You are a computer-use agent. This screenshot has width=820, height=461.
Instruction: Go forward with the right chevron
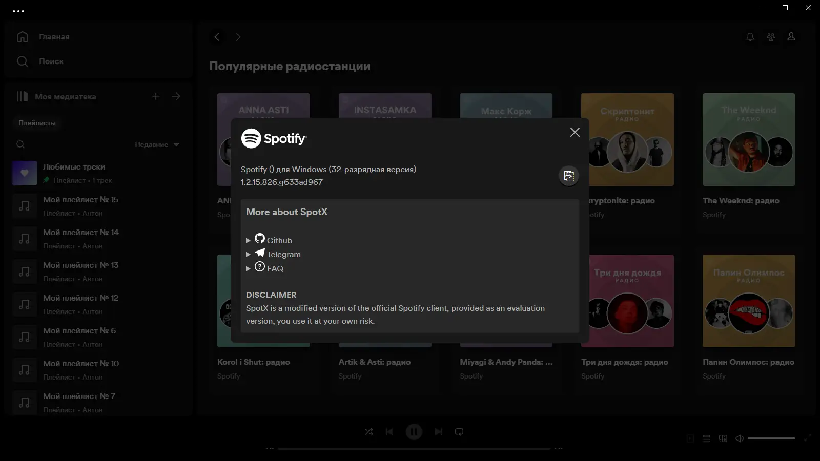238,37
